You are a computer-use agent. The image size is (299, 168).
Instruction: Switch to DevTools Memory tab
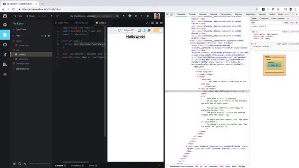pyautogui.click(x=238, y=14)
